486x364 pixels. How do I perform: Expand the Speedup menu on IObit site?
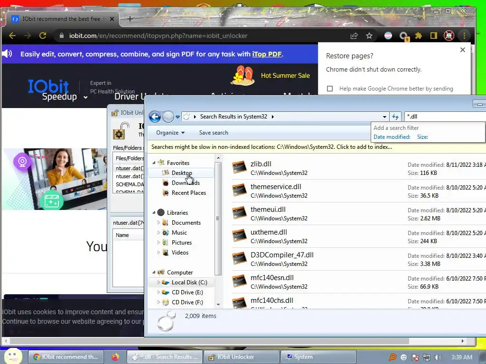click(x=65, y=97)
